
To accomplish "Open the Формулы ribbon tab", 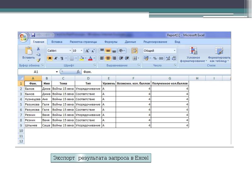I will (x=111, y=42).
